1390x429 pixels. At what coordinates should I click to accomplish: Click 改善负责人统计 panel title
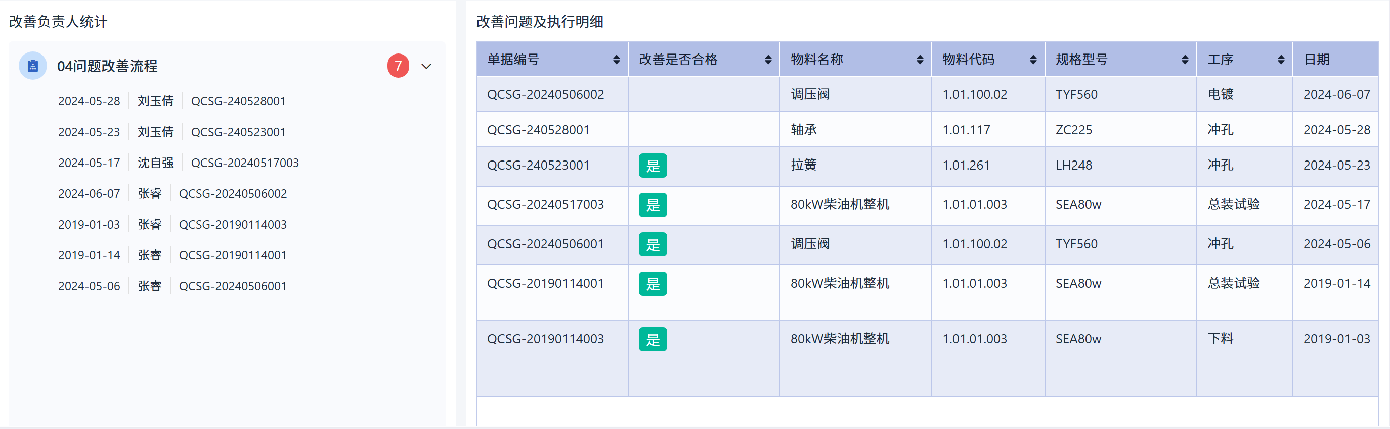tap(58, 22)
